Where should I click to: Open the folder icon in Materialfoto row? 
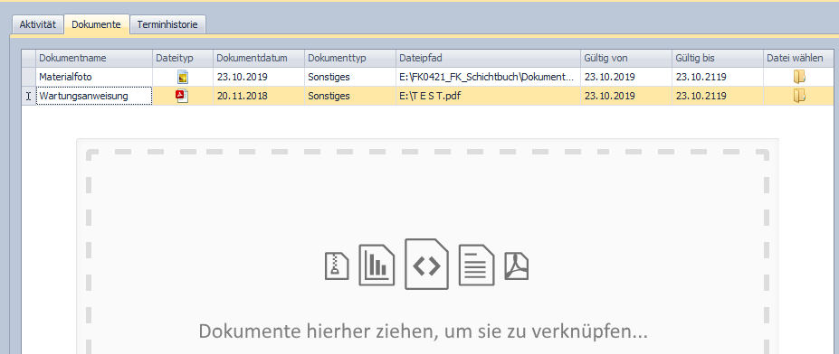(x=799, y=77)
